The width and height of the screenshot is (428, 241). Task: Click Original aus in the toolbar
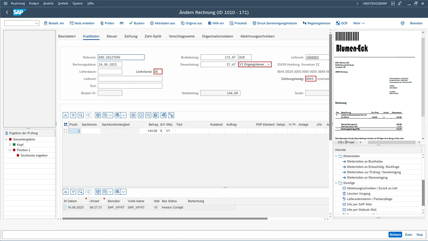[x=191, y=23]
